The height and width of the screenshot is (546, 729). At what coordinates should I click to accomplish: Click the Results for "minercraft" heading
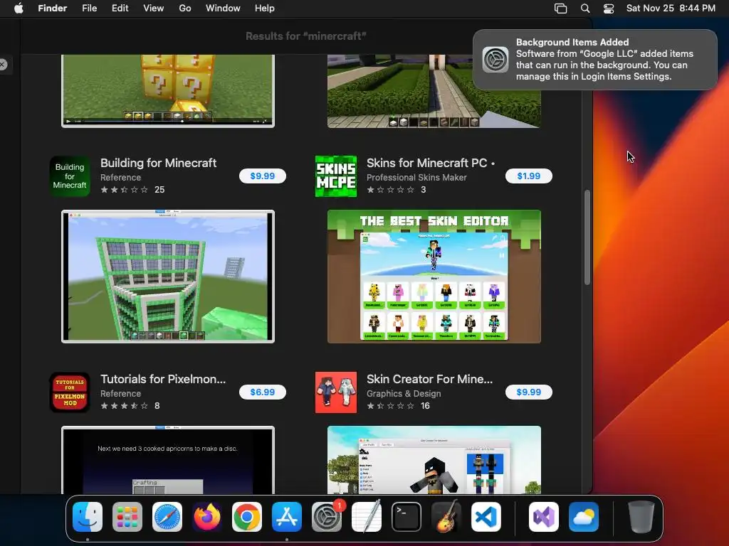[x=306, y=36]
